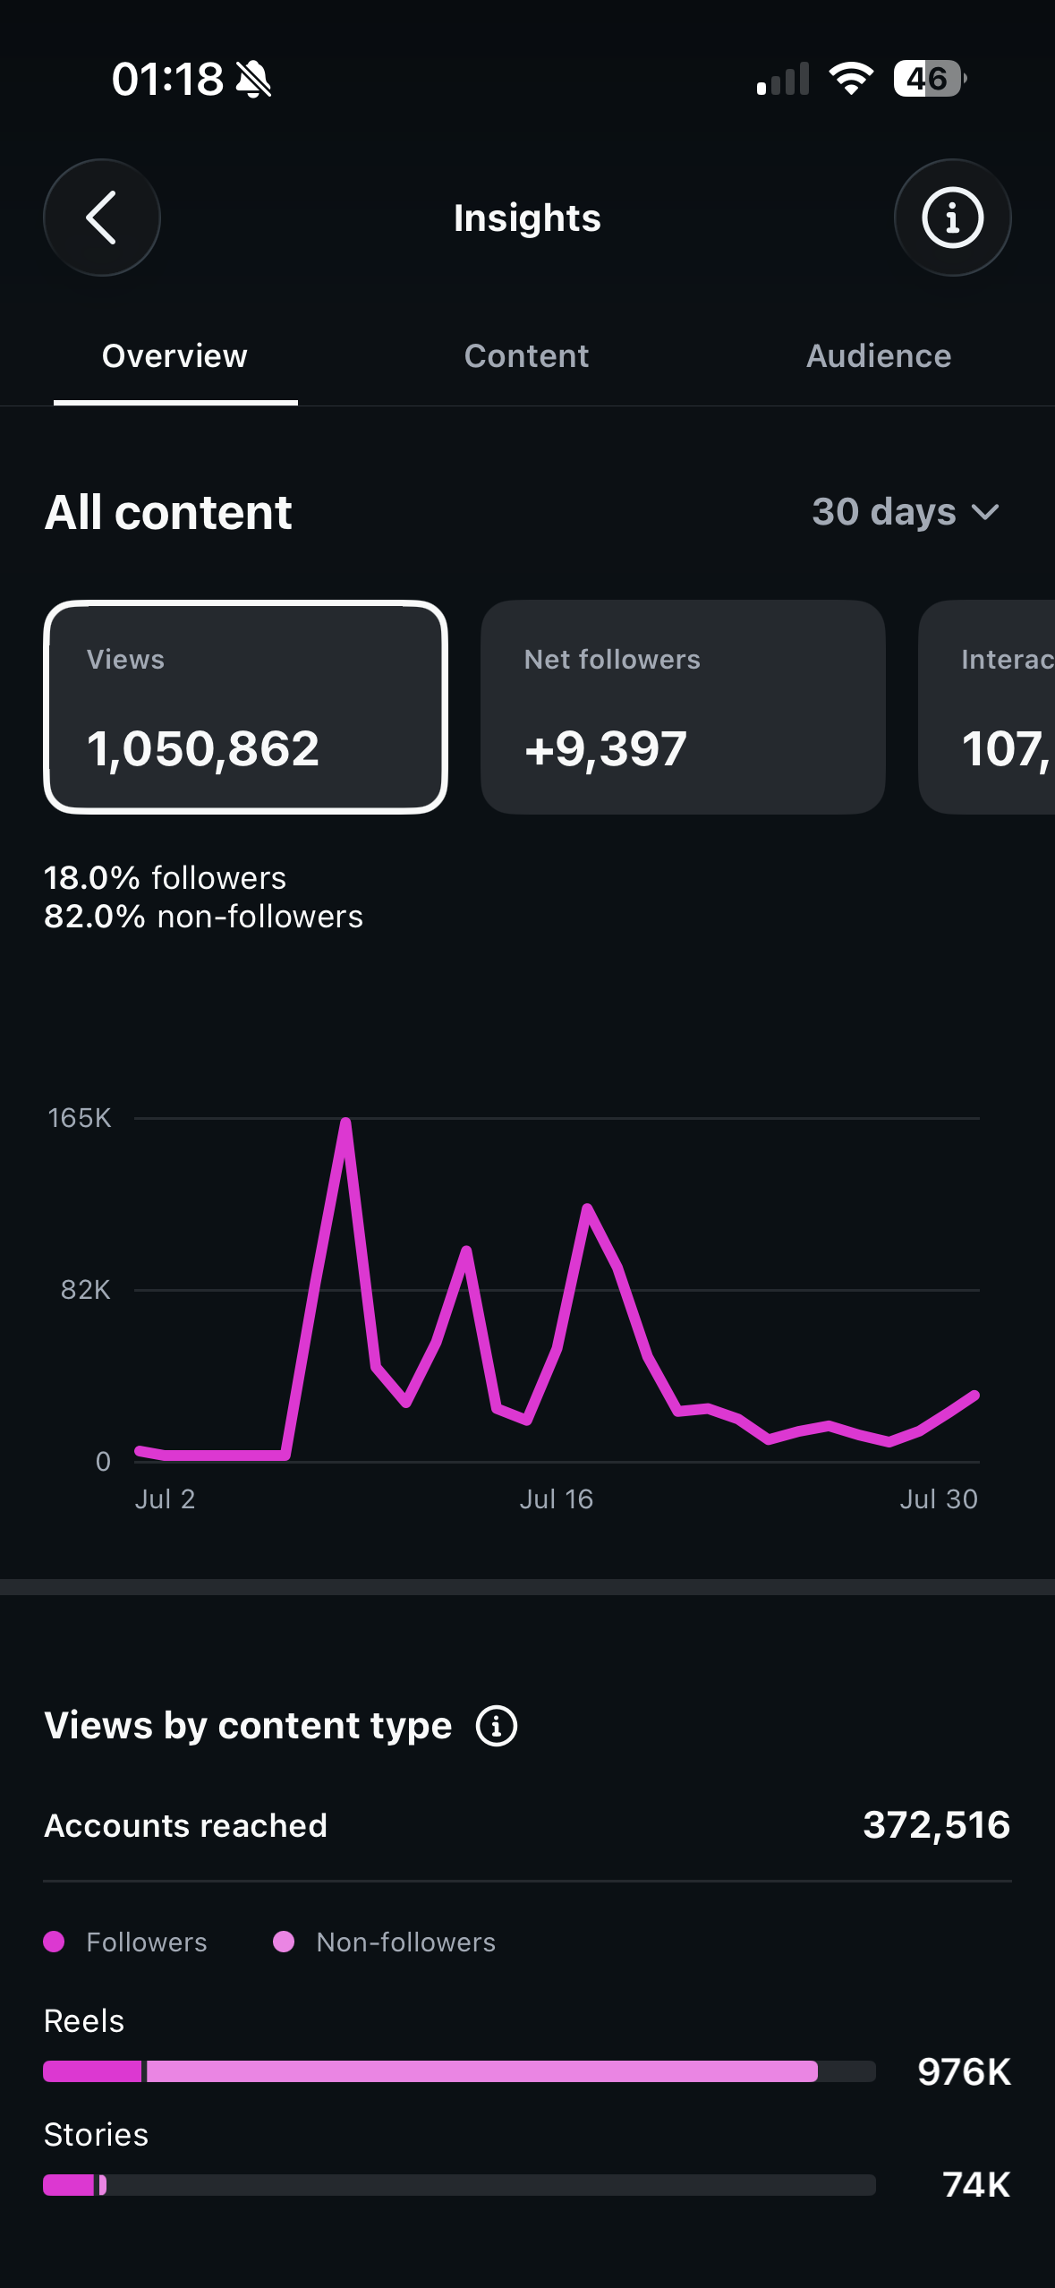Open the 30 days dropdown
The image size is (1055, 2288).
point(905,512)
